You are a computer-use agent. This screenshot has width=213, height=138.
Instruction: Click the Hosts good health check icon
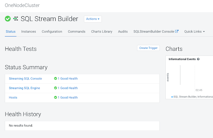click(56, 97)
